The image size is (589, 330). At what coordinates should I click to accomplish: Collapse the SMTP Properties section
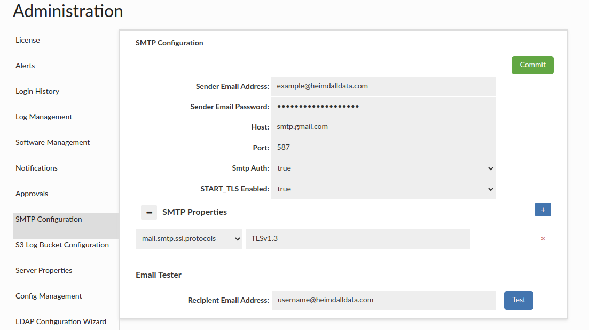pos(149,212)
